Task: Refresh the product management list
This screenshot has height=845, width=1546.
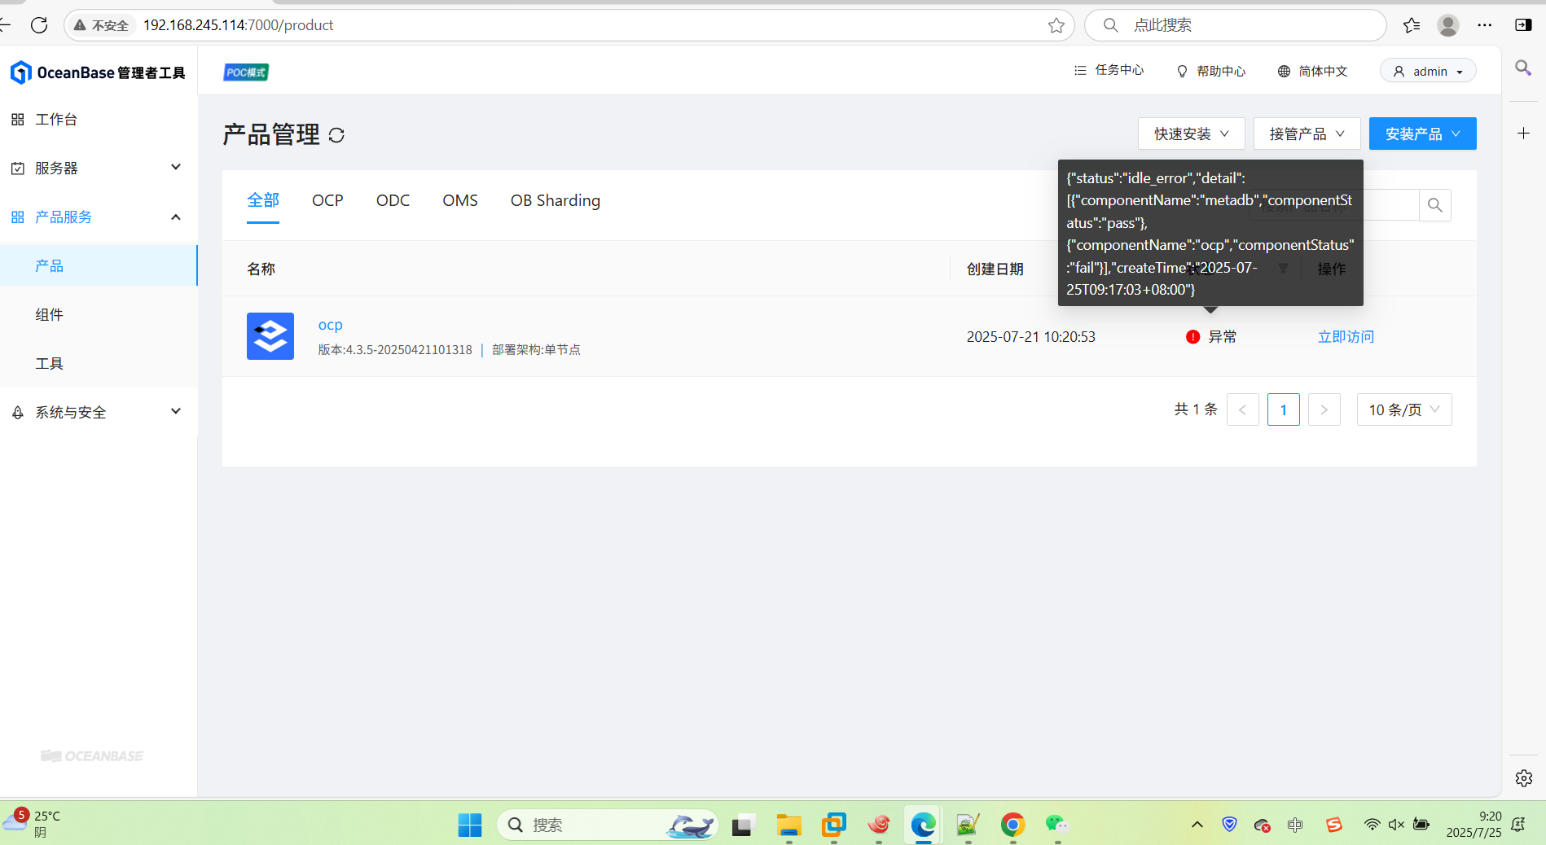Action: coord(336,135)
